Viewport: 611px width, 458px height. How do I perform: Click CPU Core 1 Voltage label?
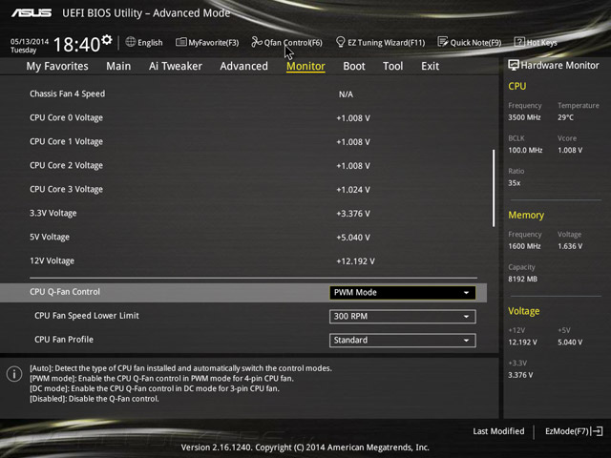(66, 141)
